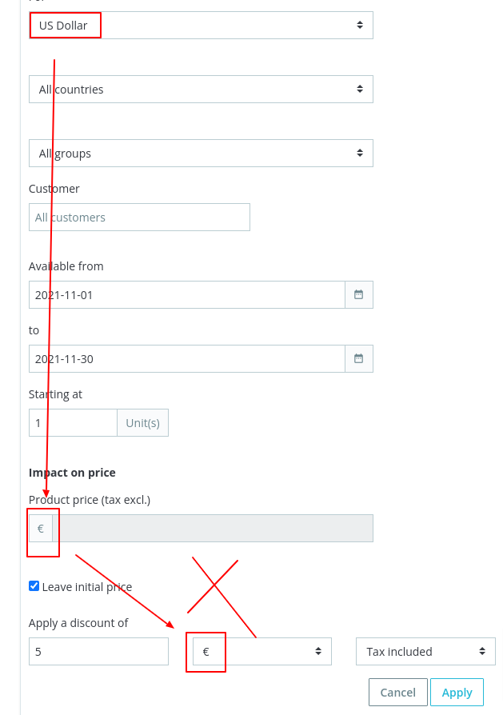Click the Apply button

pos(457,692)
